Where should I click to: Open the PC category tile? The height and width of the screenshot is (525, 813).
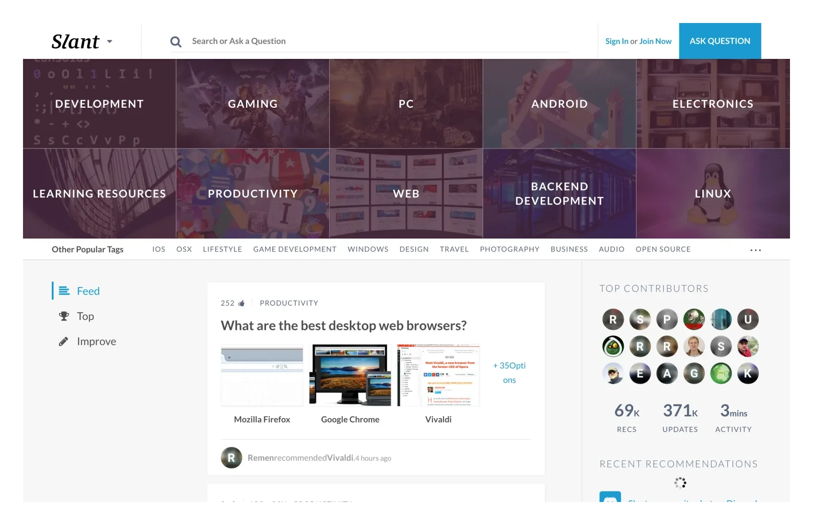(x=406, y=103)
